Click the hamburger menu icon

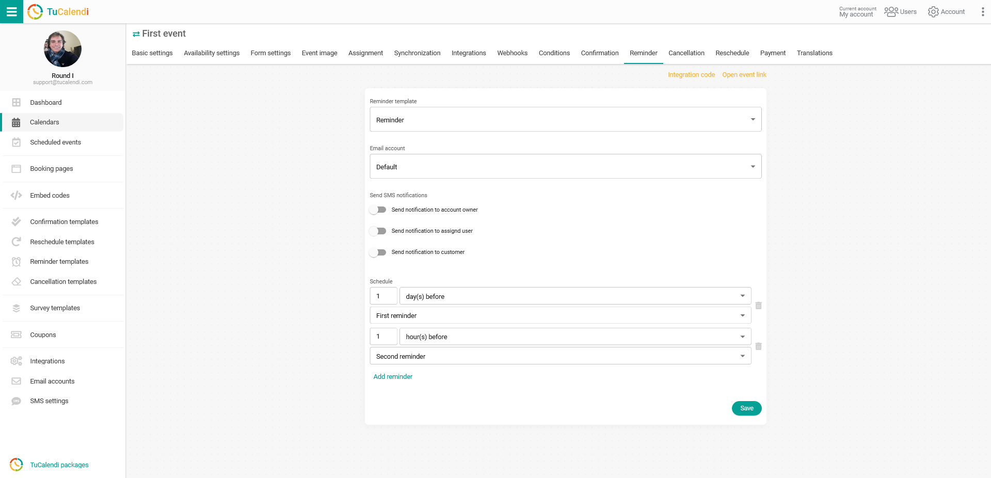click(x=11, y=11)
